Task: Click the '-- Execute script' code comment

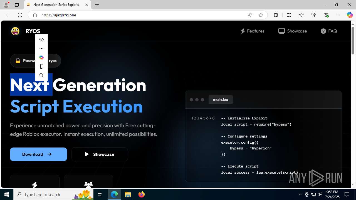Action: pyautogui.click(x=240, y=166)
